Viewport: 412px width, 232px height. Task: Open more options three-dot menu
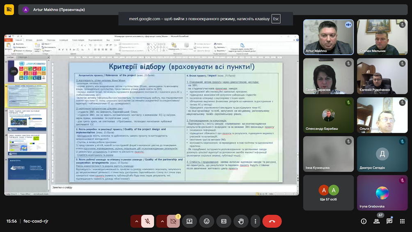[255, 221]
